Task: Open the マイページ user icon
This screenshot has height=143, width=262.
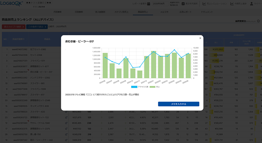Action: point(252,4)
